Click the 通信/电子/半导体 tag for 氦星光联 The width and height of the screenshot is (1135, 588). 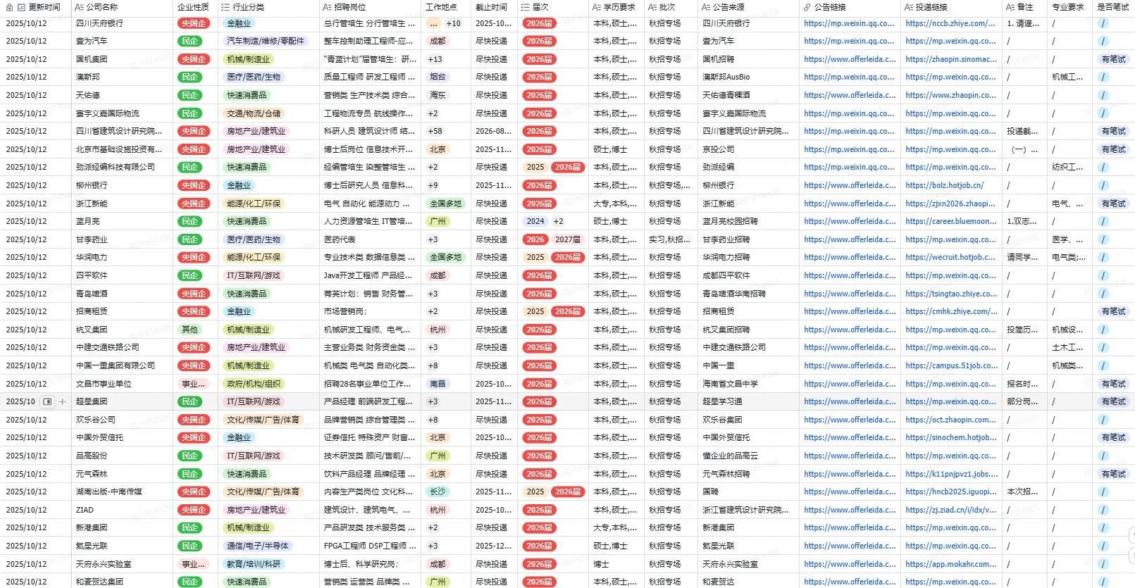point(258,546)
